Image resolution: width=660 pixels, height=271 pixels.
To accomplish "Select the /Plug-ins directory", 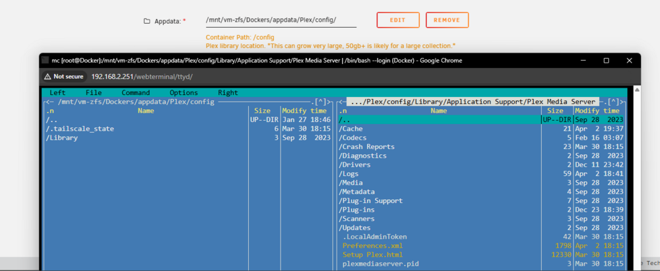I will 481,210.
